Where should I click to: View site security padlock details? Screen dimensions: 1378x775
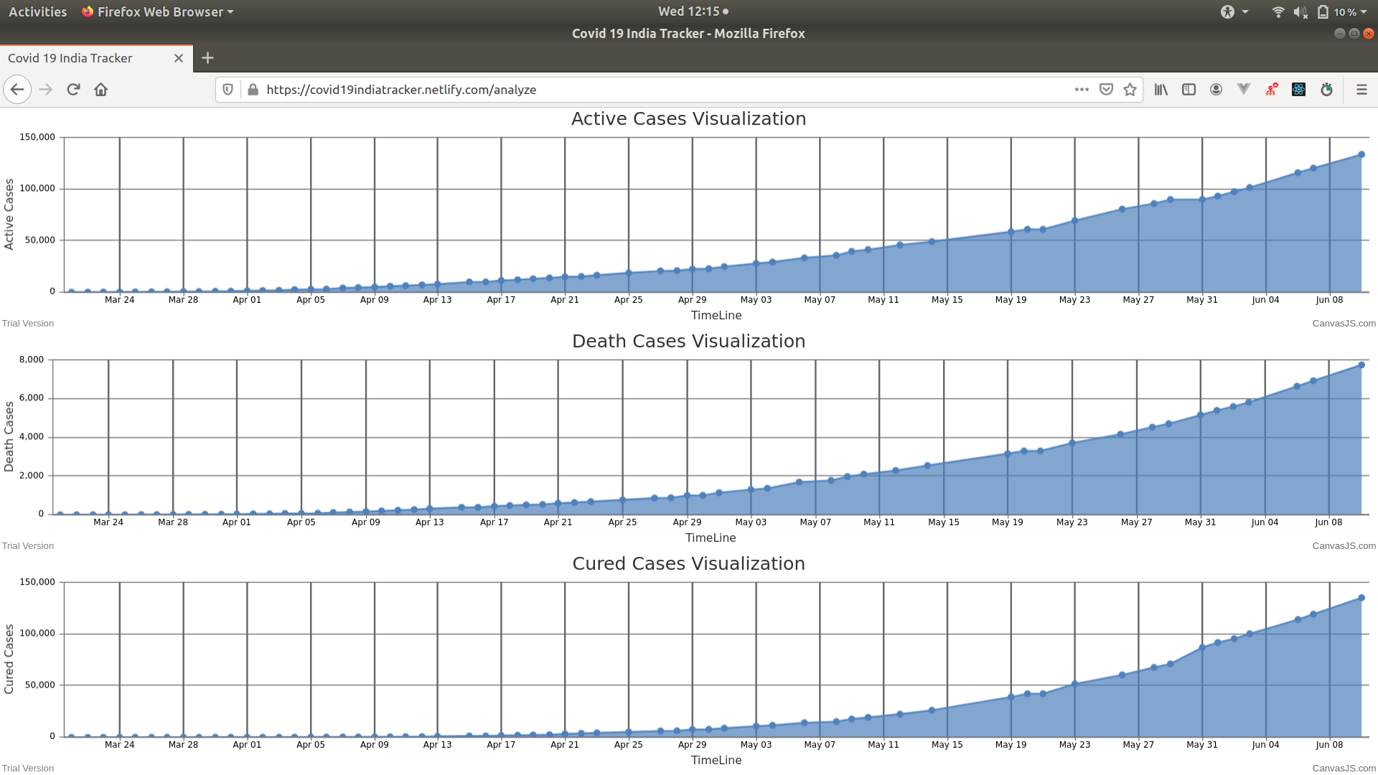(x=253, y=90)
